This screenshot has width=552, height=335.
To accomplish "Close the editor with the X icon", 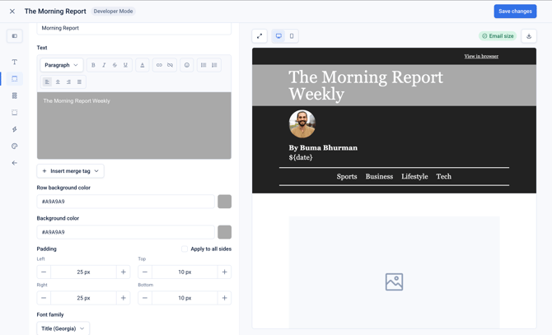I will click(12, 12).
